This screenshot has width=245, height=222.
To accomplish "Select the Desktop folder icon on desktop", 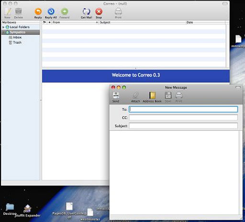I will click(10, 207).
